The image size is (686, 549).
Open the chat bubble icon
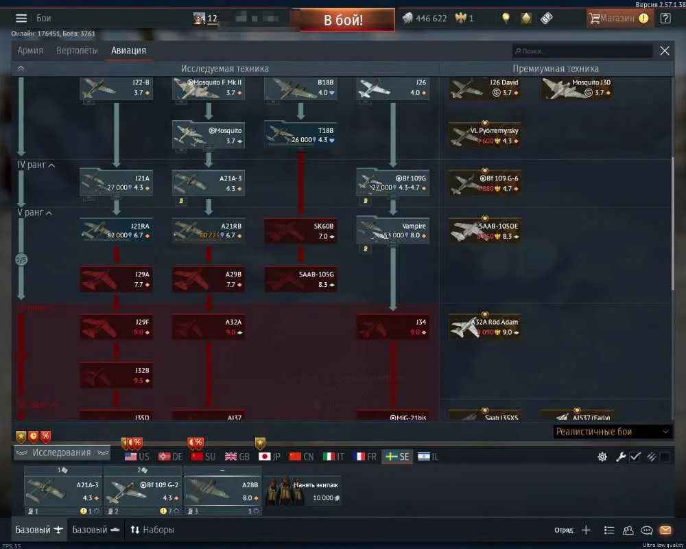647,530
